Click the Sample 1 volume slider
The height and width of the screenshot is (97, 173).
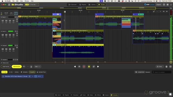click(x=12, y=46)
